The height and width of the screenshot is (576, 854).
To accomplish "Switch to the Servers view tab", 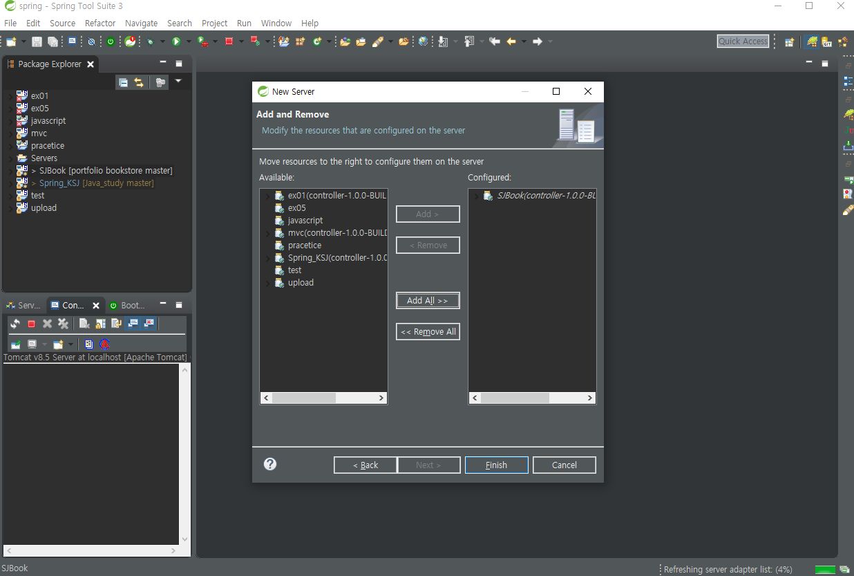I will [23, 305].
